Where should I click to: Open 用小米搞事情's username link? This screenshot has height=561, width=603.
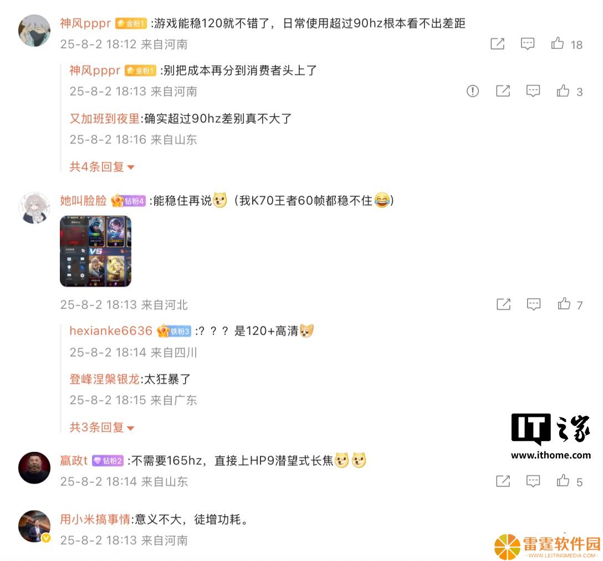click(x=95, y=519)
